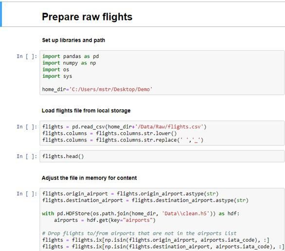
Task: Click the origin_airport astype line
Action: (130, 194)
